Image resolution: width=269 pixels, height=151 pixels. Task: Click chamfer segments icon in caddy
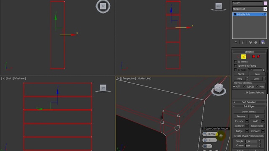point(205,140)
